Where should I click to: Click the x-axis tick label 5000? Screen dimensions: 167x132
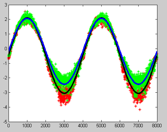point(101,126)
